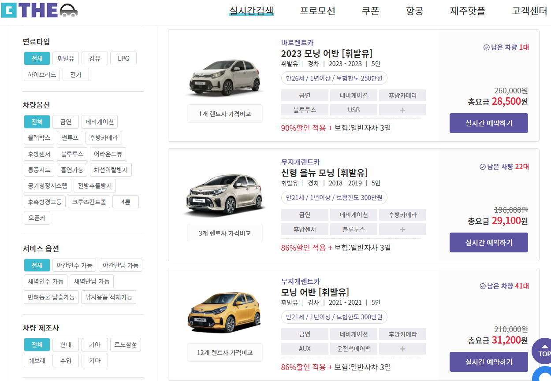Toggle the 공기청정시스템 option filter

click(47, 185)
